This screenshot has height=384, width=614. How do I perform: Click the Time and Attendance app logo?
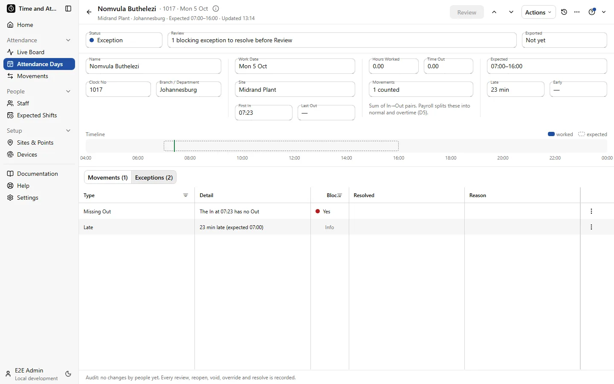[x=11, y=9]
